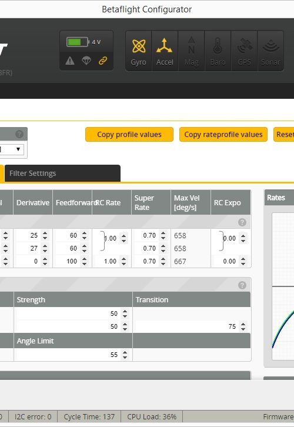Click help icon in PID row header
Image resolution: width=294 pixels, height=427 pixels.
coord(242,222)
